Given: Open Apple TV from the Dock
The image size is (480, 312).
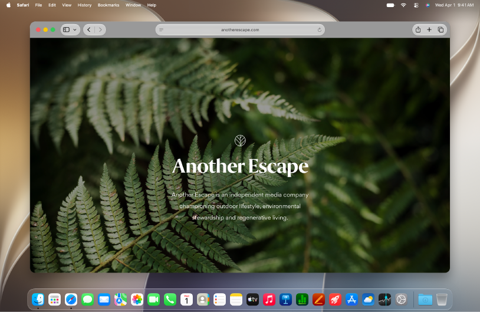Looking at the screenshot, I should tap(252, 300).
